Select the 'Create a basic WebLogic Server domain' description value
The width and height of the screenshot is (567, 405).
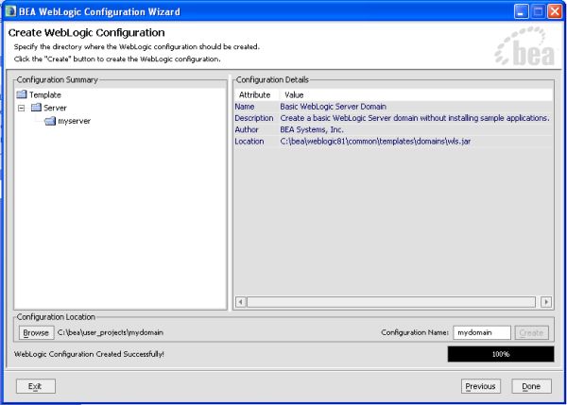[x=415, y=118]
